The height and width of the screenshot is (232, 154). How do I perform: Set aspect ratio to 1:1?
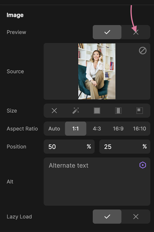[76, 128]
